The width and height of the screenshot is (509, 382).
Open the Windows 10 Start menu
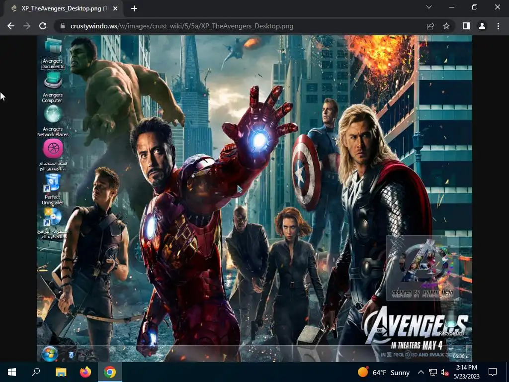(12, 372)
